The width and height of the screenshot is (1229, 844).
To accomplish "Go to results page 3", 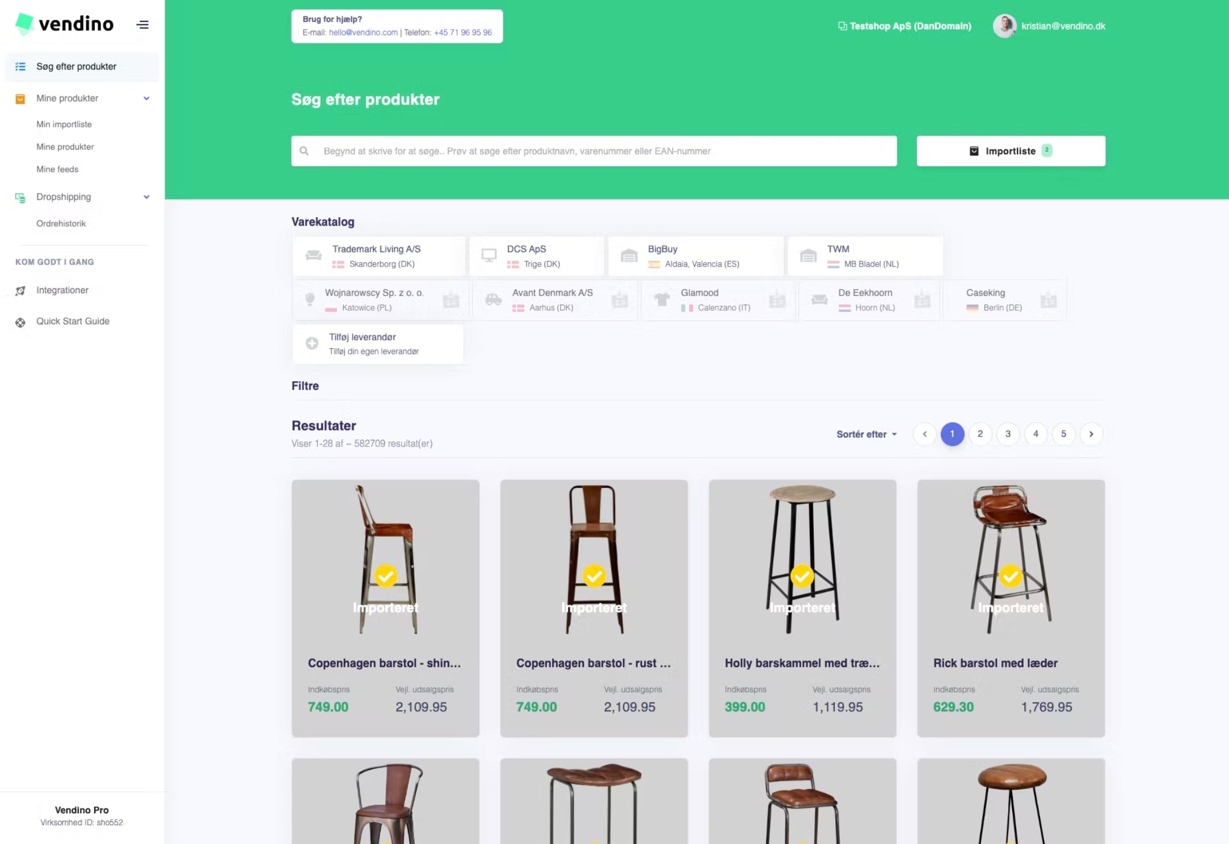I will tap(1008, 434).
